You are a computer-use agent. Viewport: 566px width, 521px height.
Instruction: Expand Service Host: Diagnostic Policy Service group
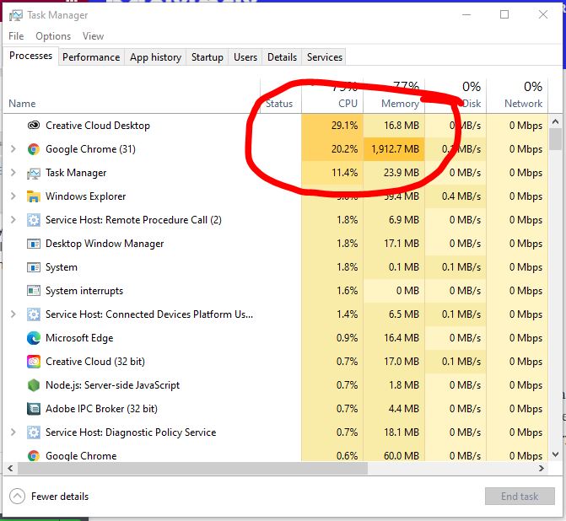[13, 432]
